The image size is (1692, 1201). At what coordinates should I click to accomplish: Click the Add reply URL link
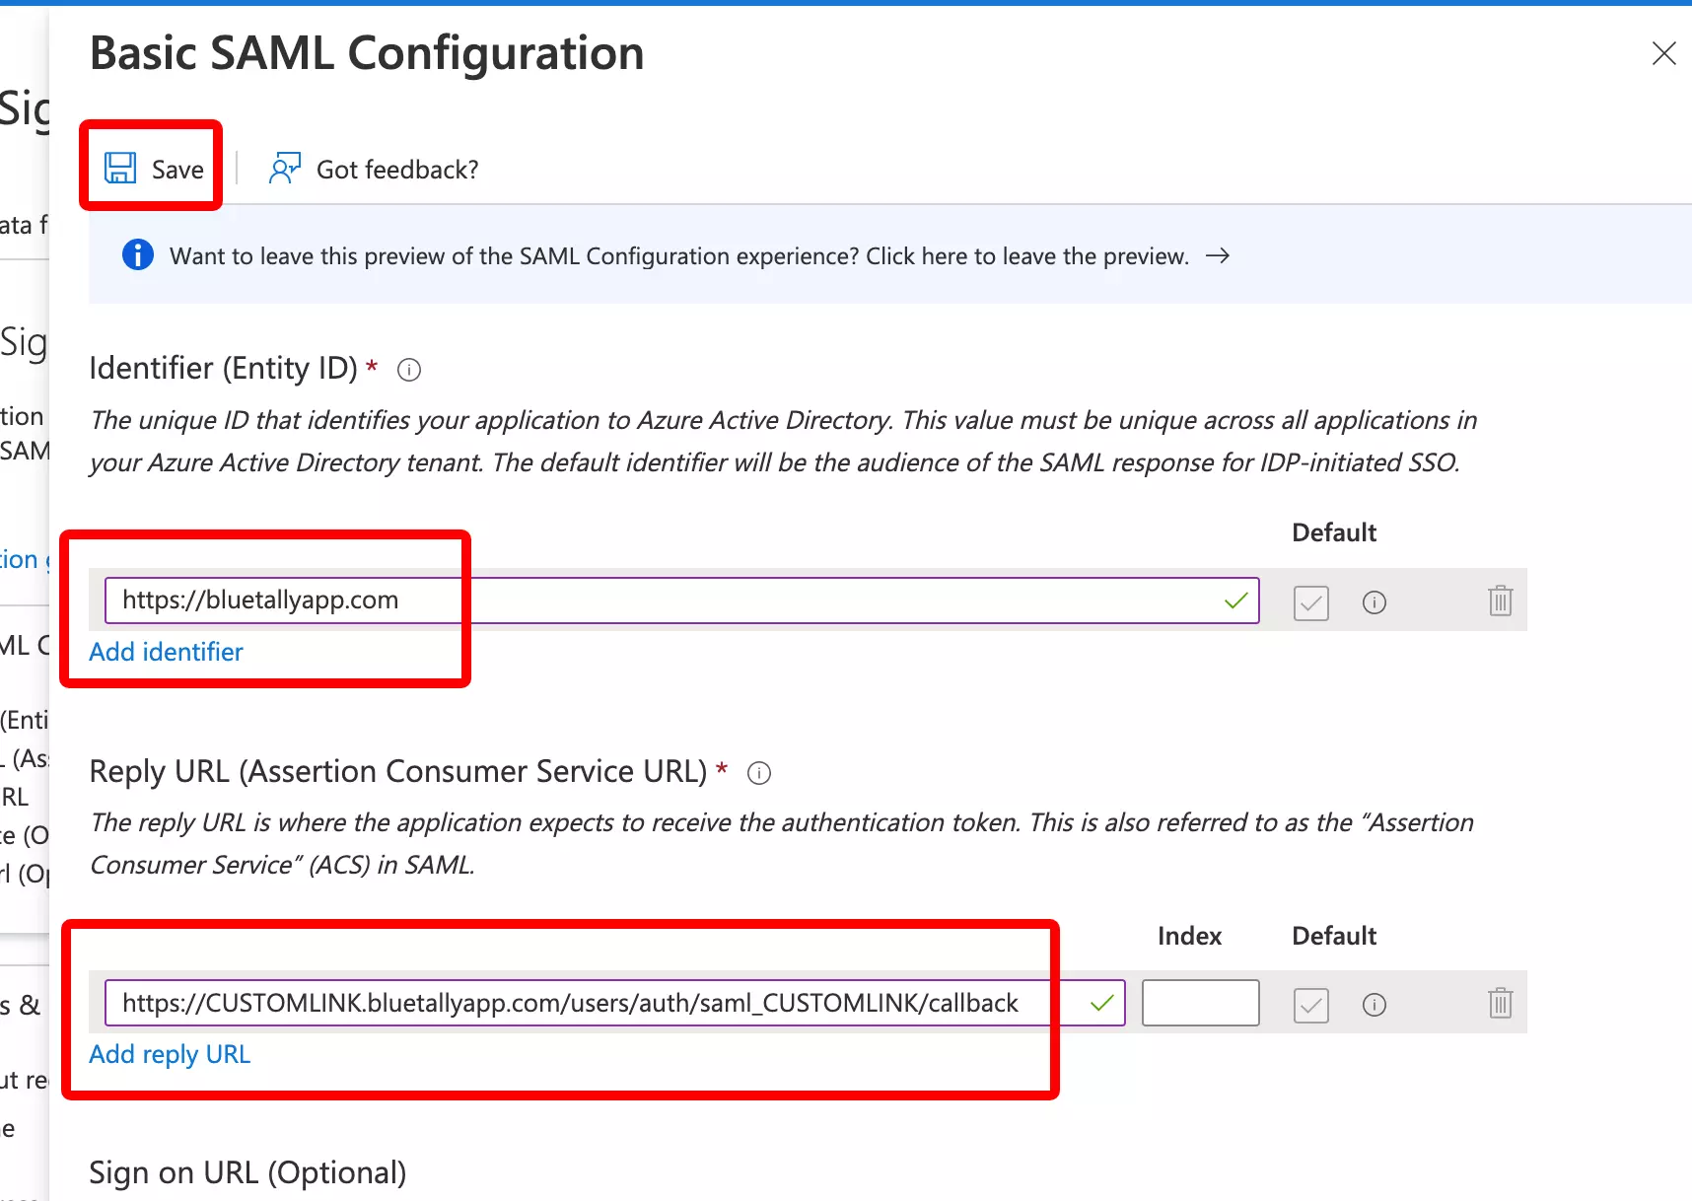[x=170, y=1054]
